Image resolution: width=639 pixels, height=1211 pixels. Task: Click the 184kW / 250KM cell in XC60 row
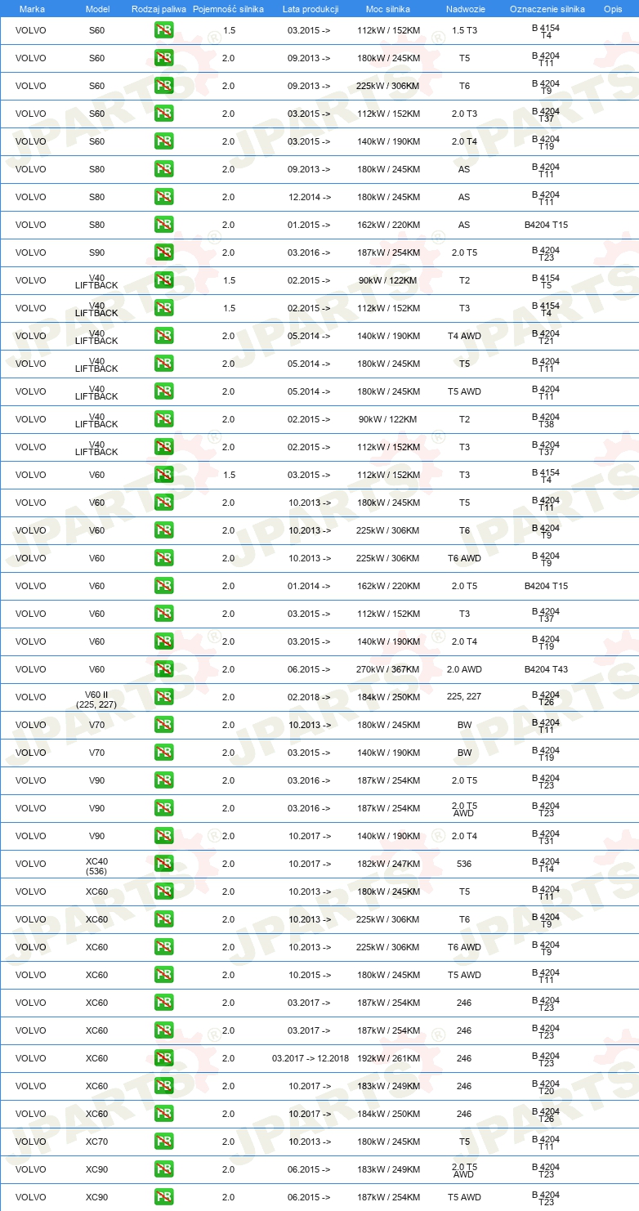(388, 1115)
